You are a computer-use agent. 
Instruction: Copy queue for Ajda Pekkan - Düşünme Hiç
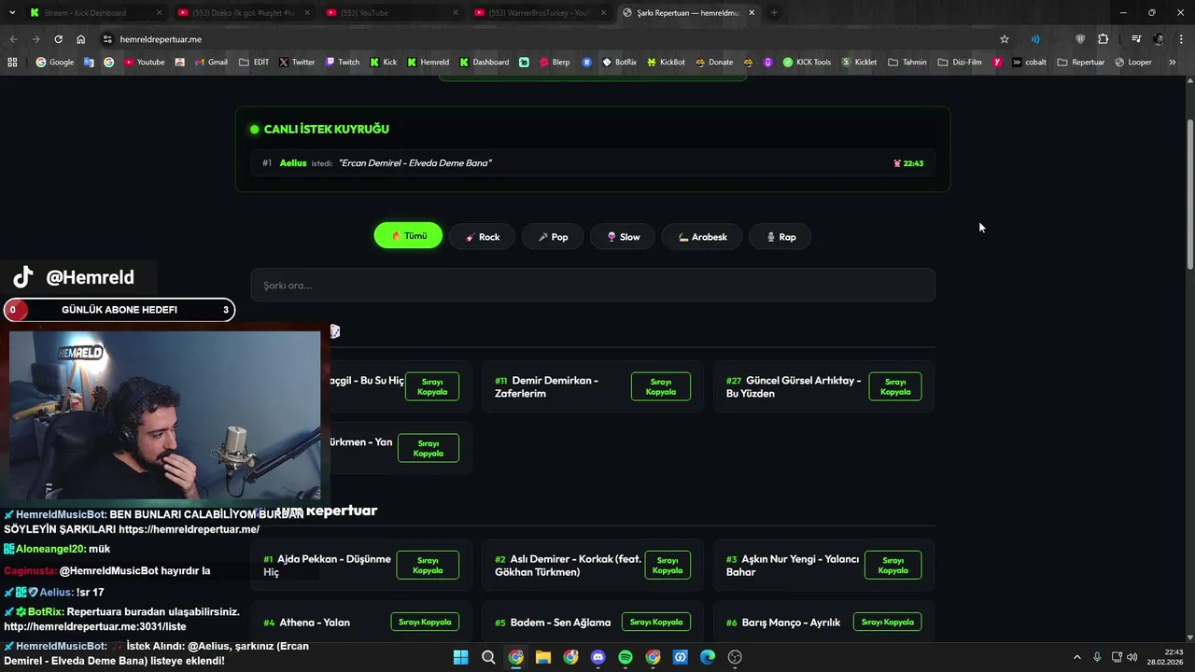(428, 565)
